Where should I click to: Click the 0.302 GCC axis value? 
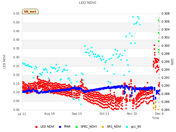[x=166, y=37]
